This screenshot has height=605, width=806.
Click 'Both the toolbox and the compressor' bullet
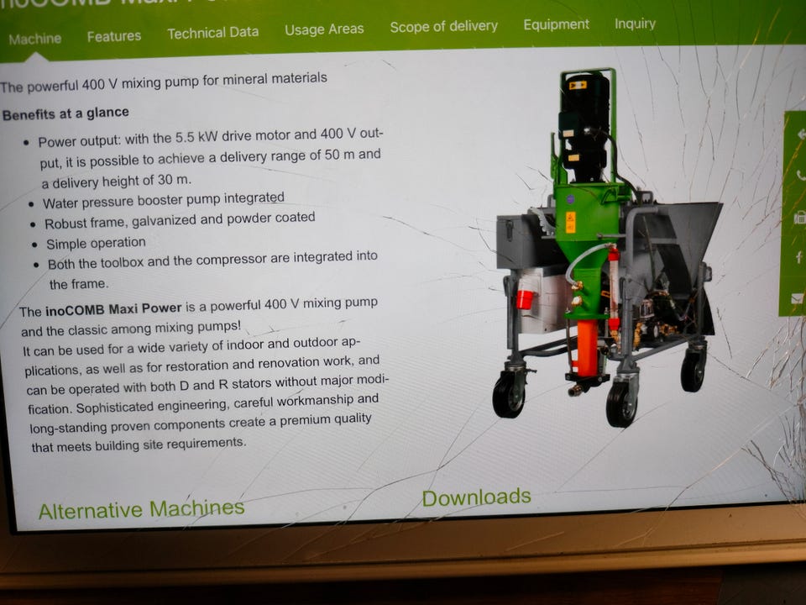coord(212,270)
